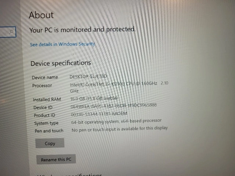This screenshot has width=235, height=176.
Task: Click the System type label
Action: click(46, 123)
